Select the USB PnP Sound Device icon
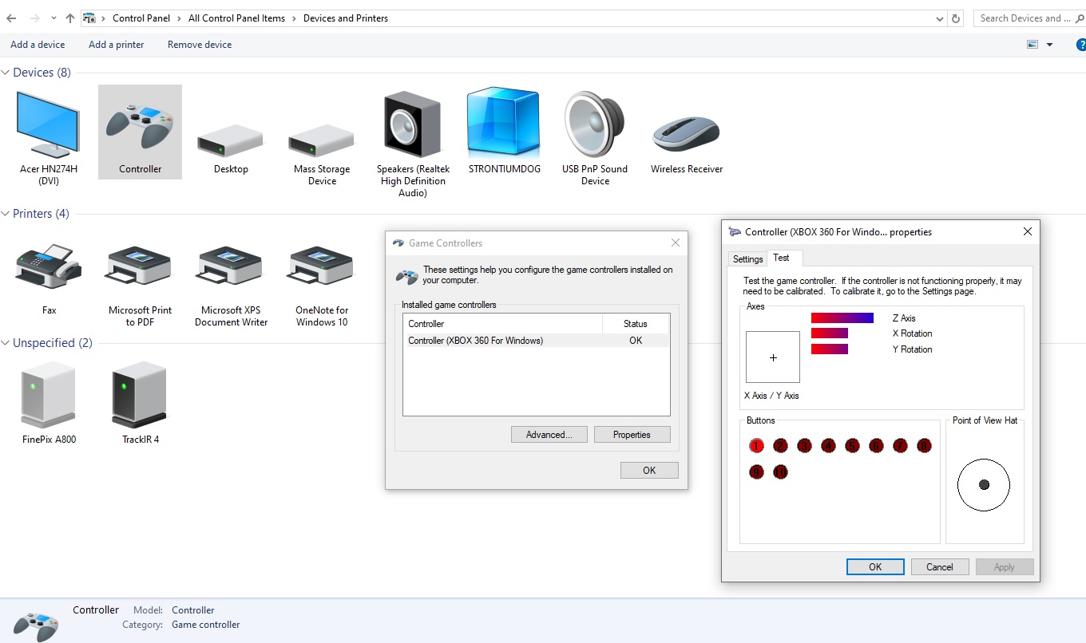The width and height of the screenshot is (1086, 643). (x=595, y=123)
